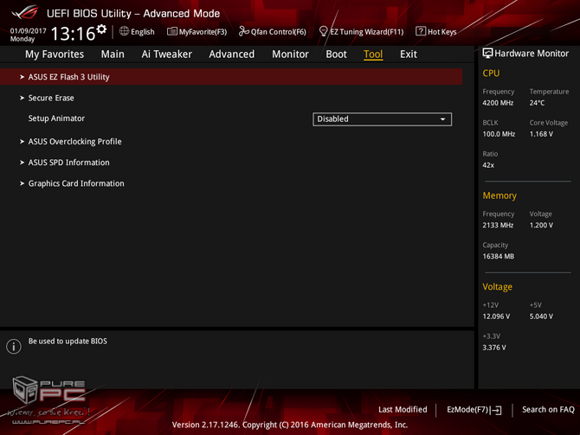Viewport: 580px width, 435px height.
Task: Click the settings gear beside the clock
Action: point(101,29)
